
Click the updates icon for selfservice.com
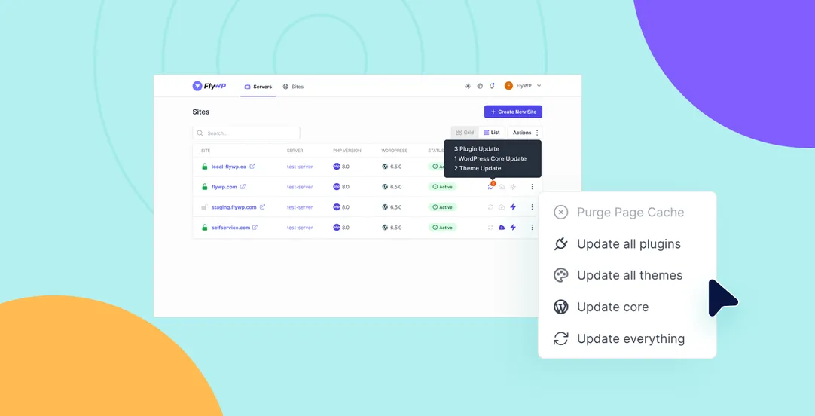[490, 228]
